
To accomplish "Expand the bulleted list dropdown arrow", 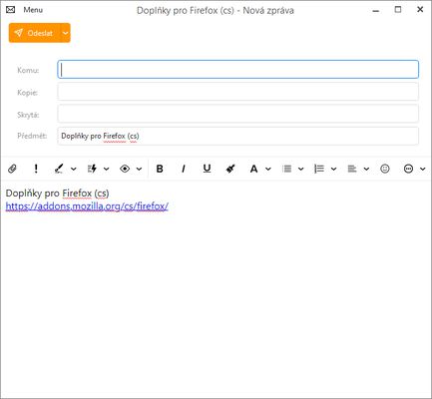I will click(x=300, y=169).
